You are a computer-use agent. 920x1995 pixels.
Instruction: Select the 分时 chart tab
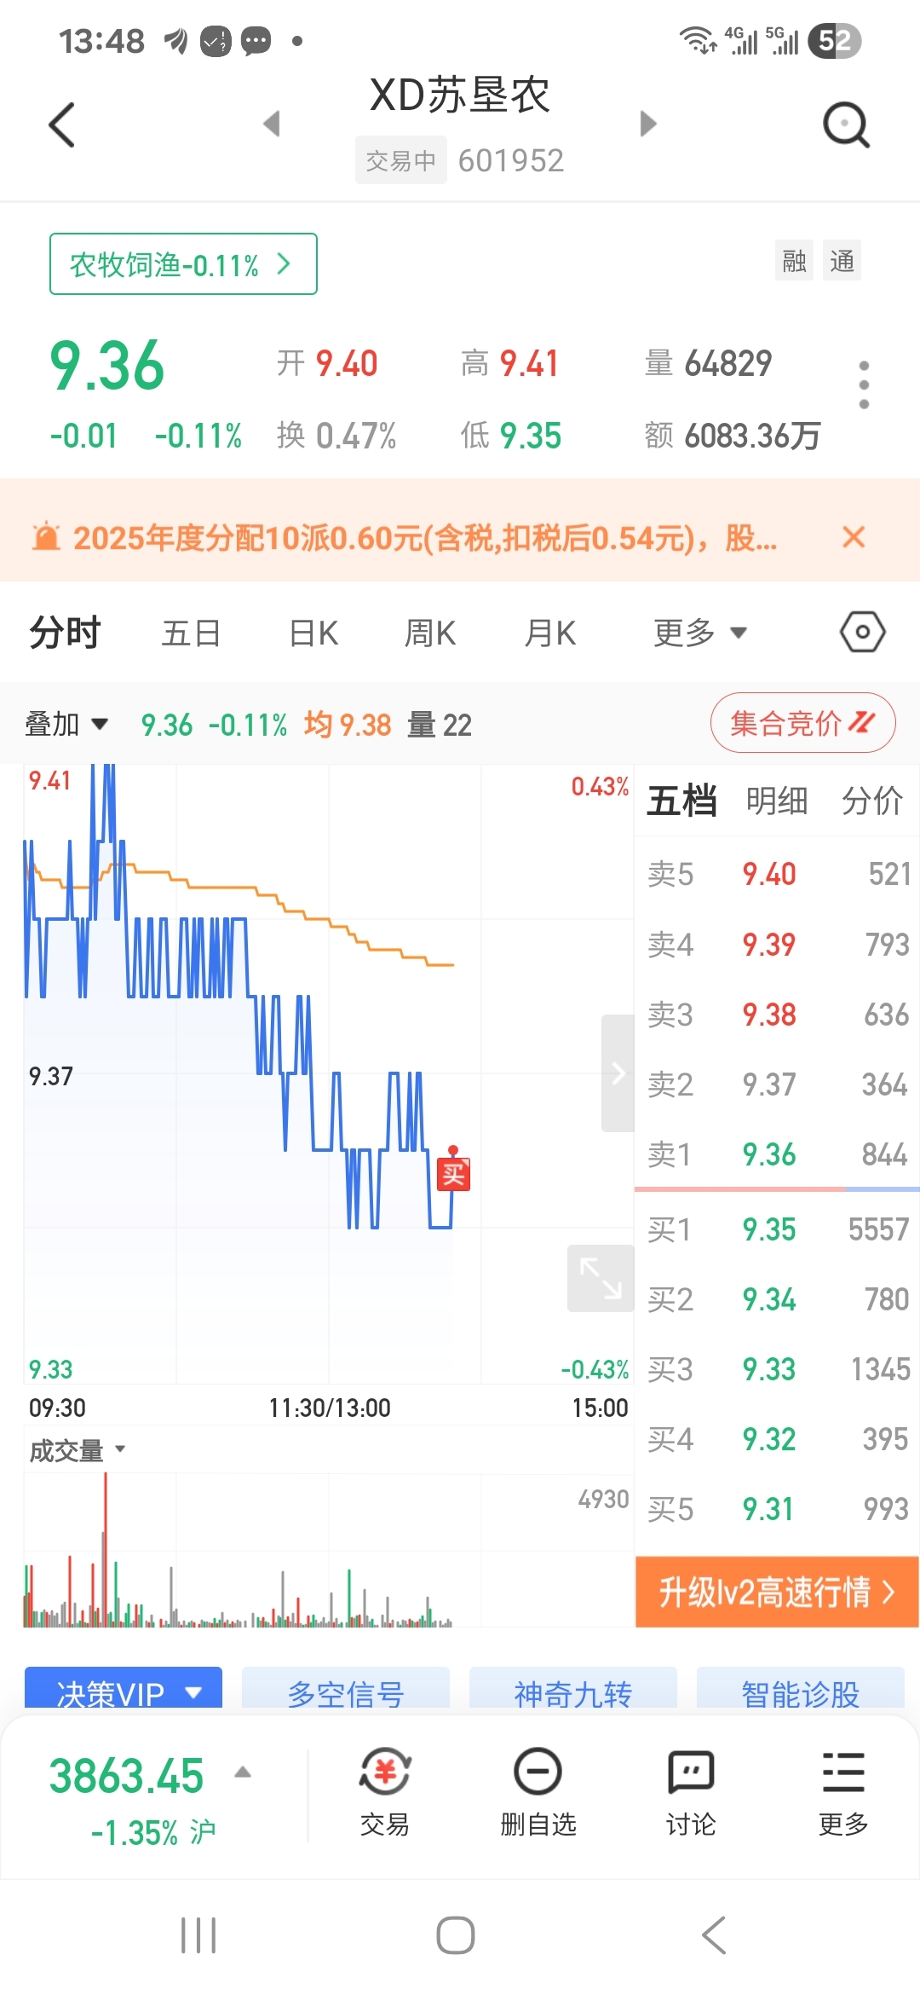click(65, 633)
